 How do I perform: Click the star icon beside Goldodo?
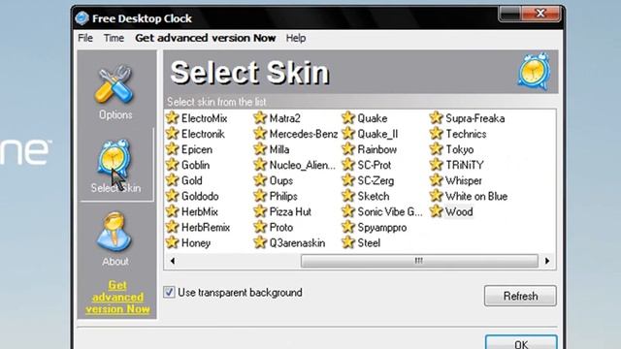point(173,196)
